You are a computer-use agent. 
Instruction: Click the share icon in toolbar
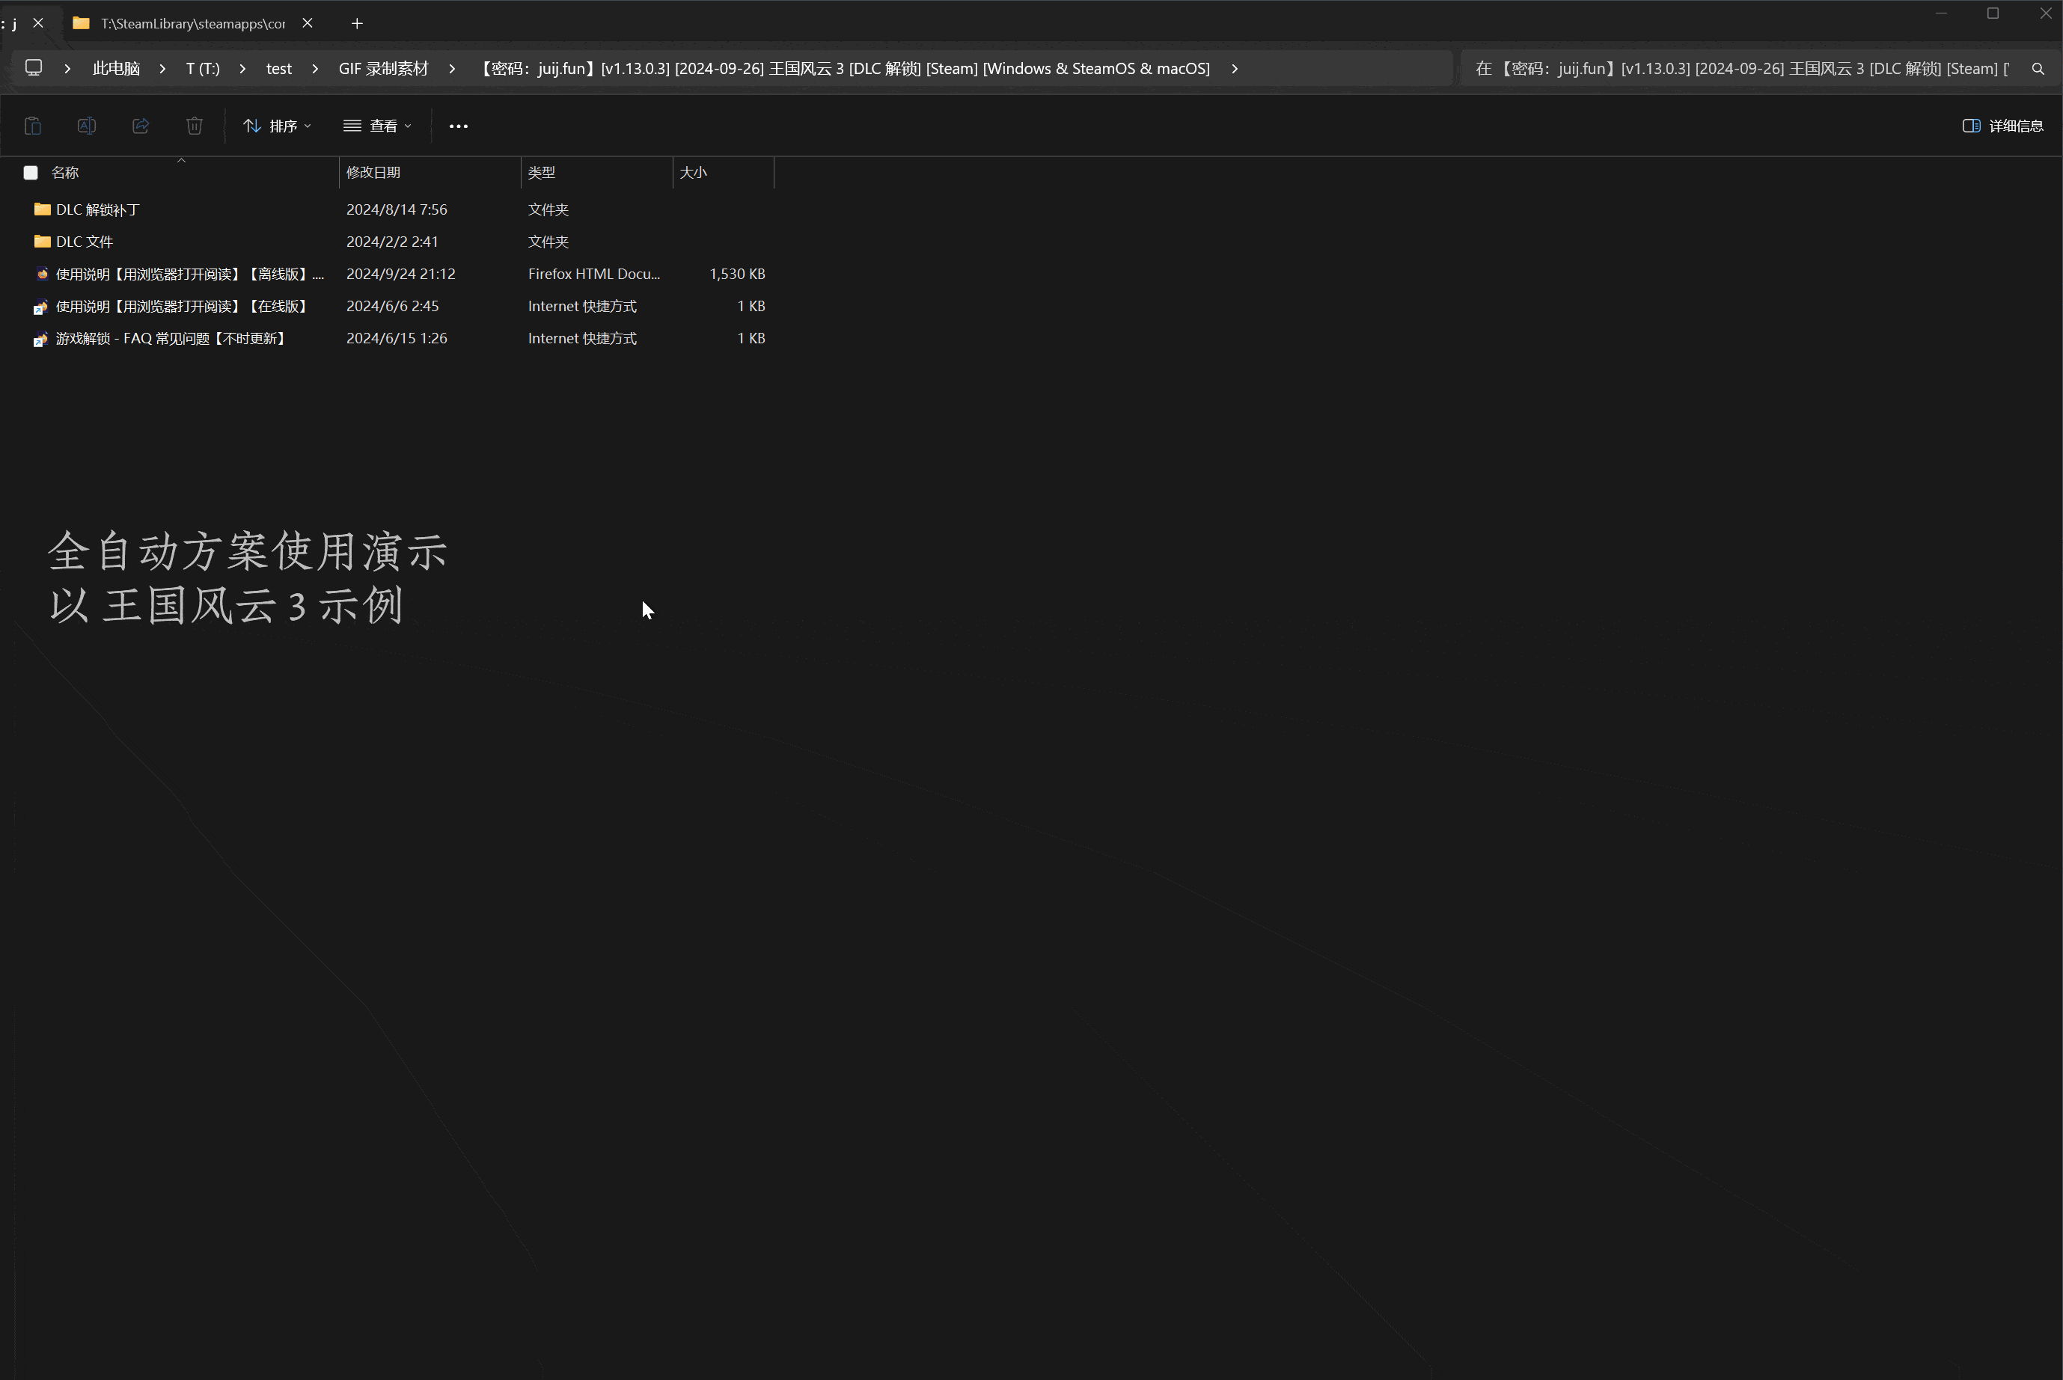pyautogui.click(x=141, y=126)
